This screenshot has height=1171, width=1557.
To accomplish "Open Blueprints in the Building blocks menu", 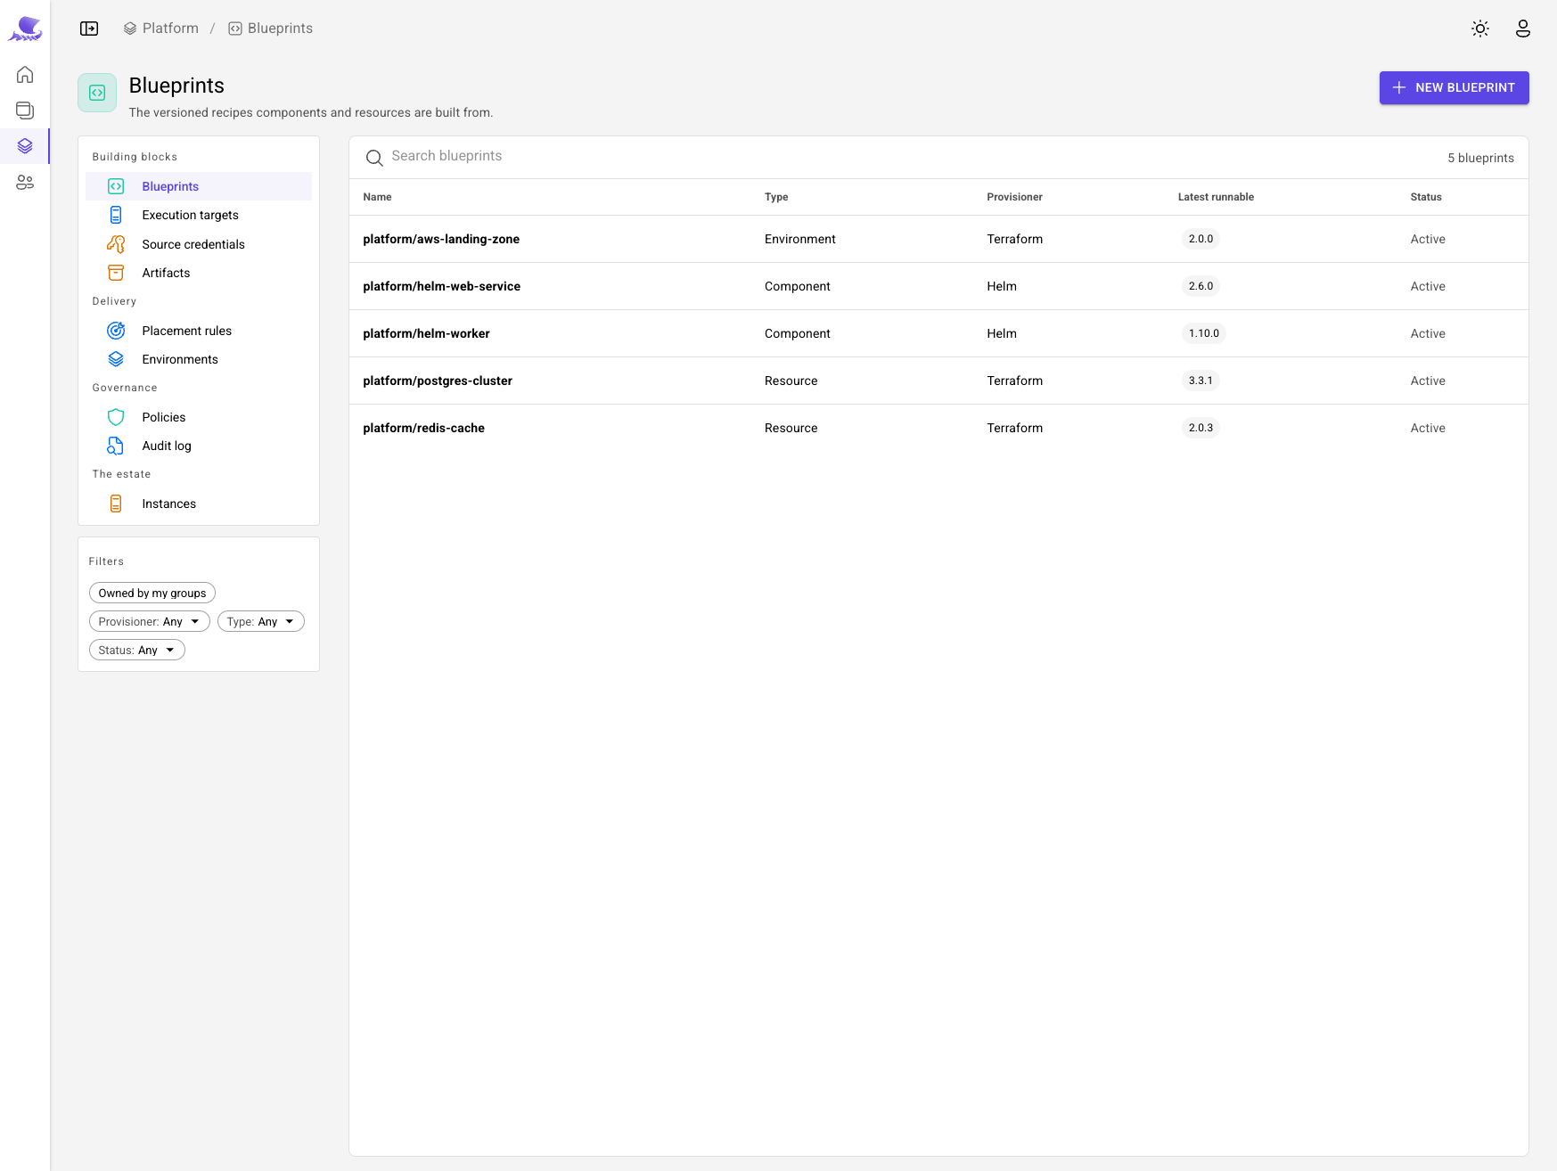I will [199, 186].
